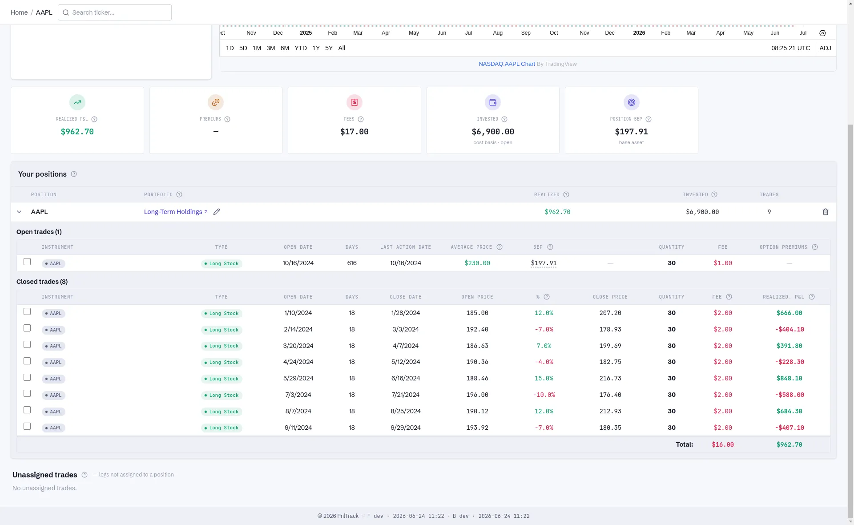Toggle ADJ adjustment on chart

pyautogui.click(x=826, y=48)
